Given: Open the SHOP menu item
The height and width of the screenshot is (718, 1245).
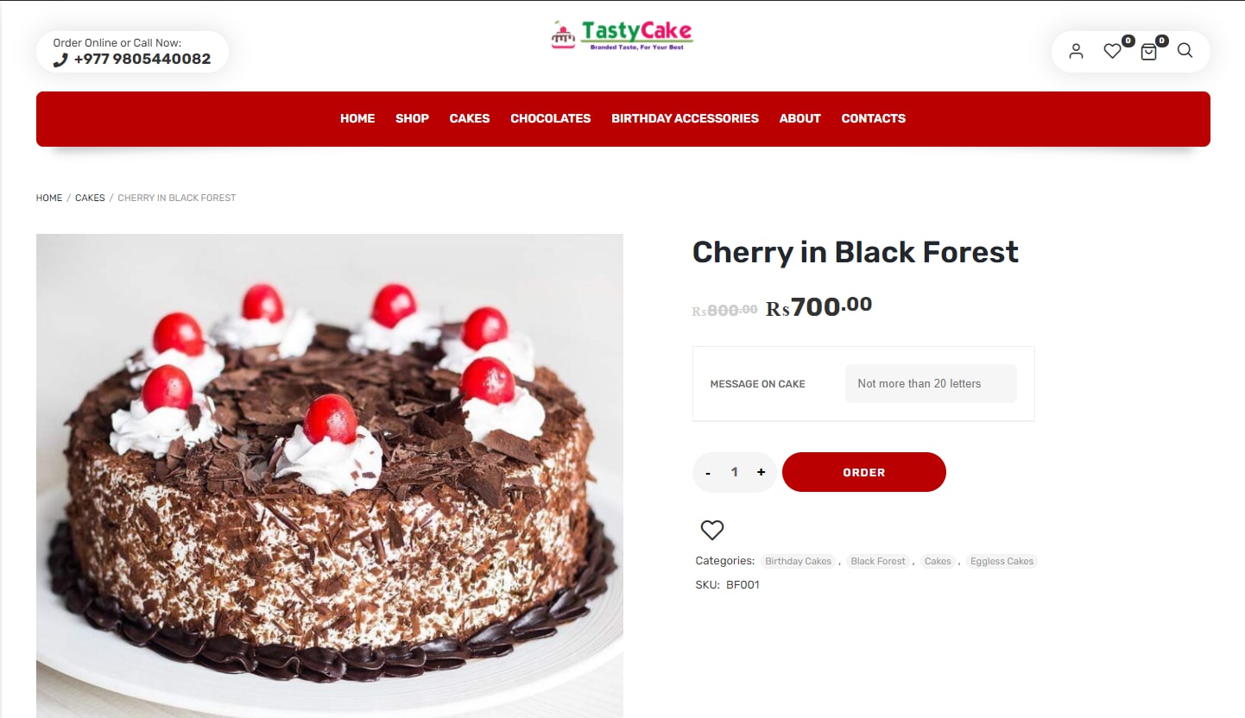Looking at the screenshot, I should (x=412, y=118).
